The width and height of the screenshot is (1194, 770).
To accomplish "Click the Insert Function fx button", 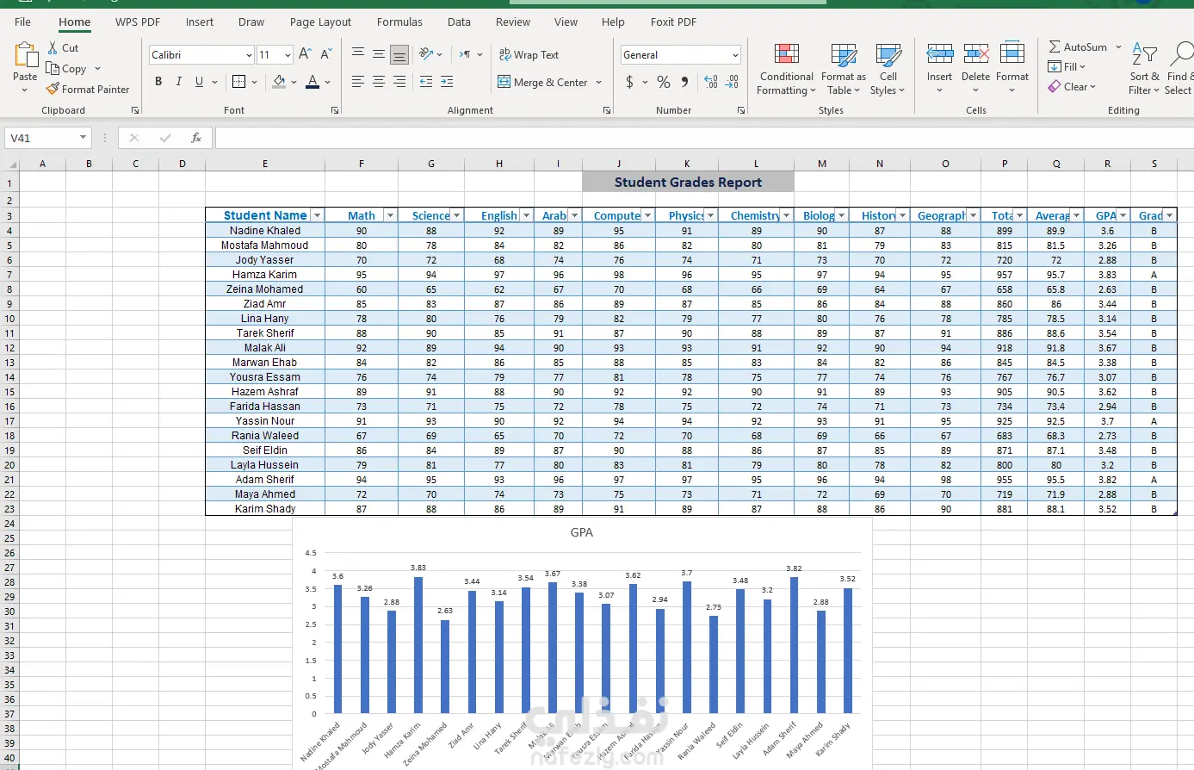I will click(x=196, y=138).
